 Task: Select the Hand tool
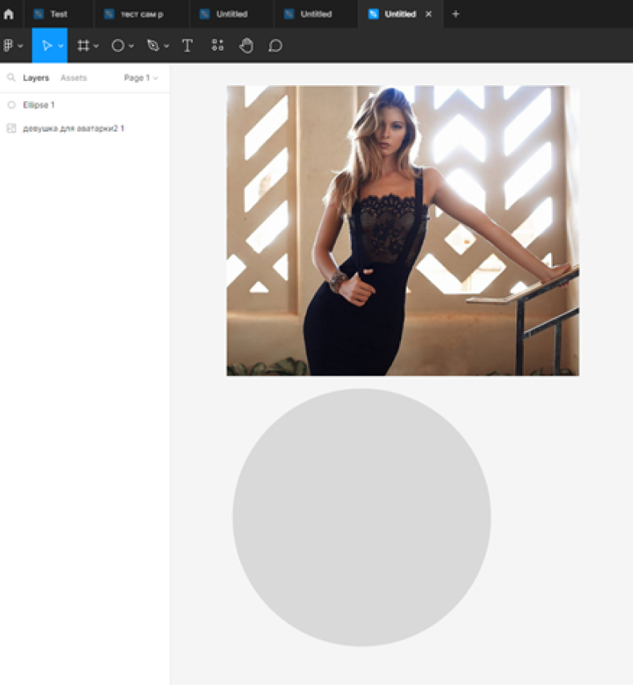247,46
